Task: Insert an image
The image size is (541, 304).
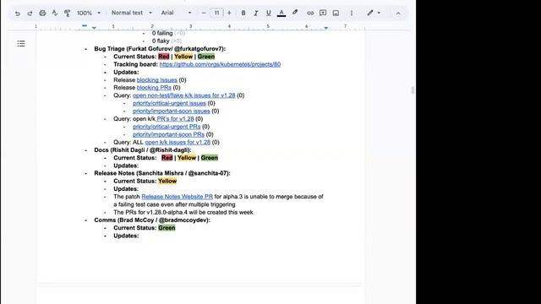Action: point(336,14)
